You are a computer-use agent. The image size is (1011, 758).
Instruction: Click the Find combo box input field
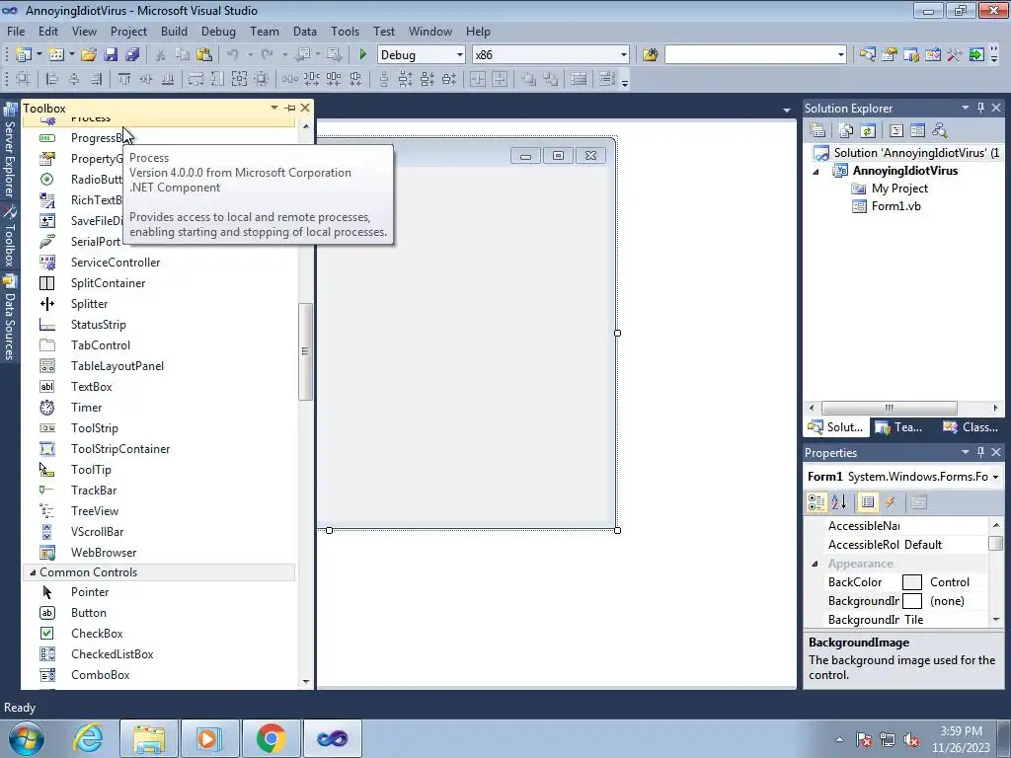[x=750, y=55]
